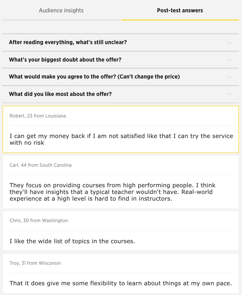Click the Post-test answers tab

pos(180,11)
